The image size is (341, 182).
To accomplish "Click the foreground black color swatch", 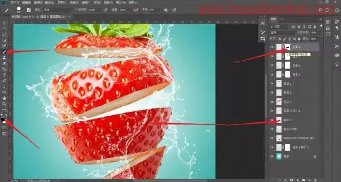I will click(3, 119).
